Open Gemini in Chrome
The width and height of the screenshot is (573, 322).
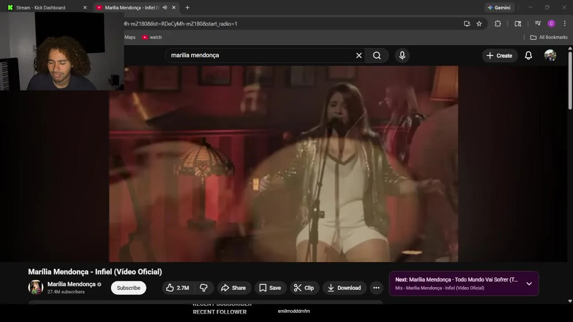tap(499, 8)
